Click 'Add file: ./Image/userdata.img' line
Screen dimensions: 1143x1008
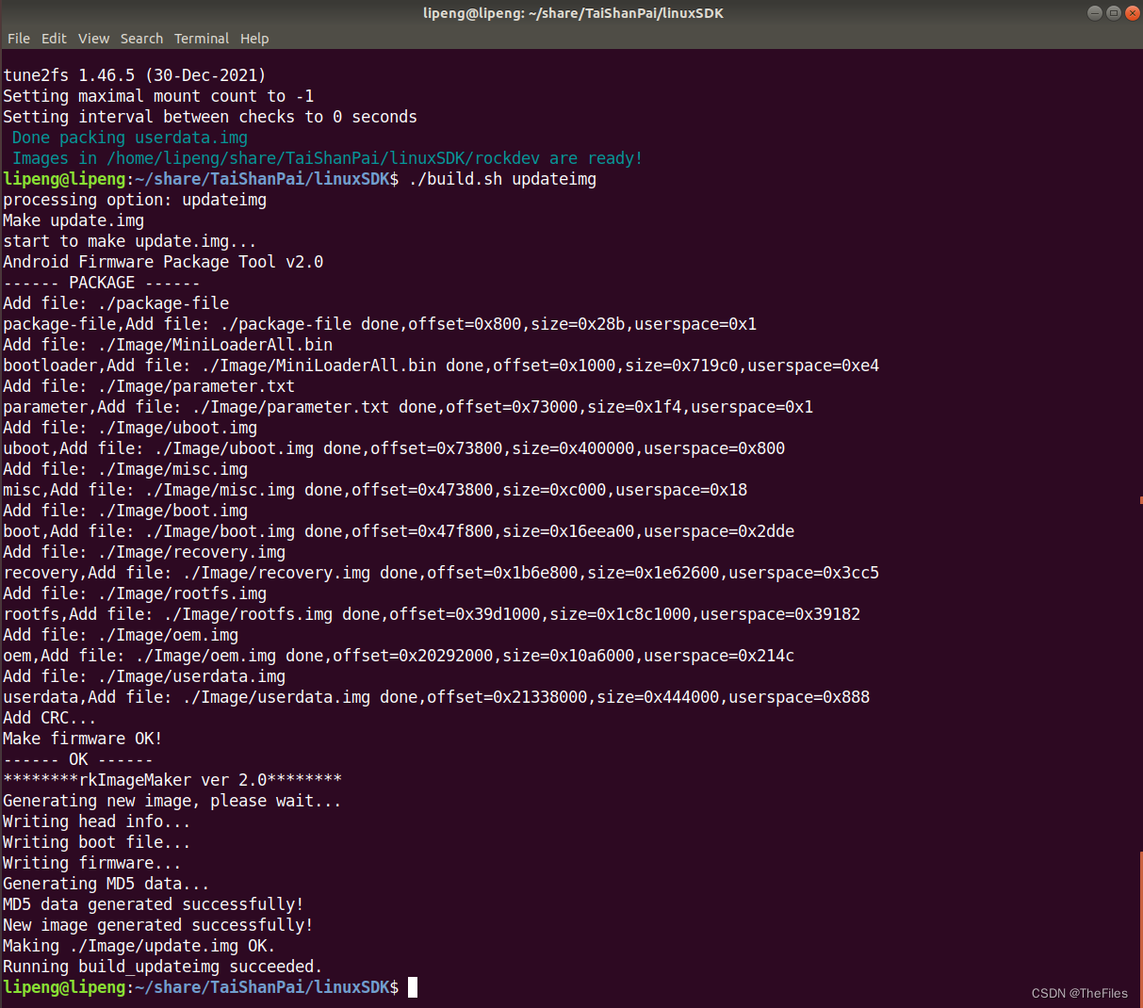144,676
